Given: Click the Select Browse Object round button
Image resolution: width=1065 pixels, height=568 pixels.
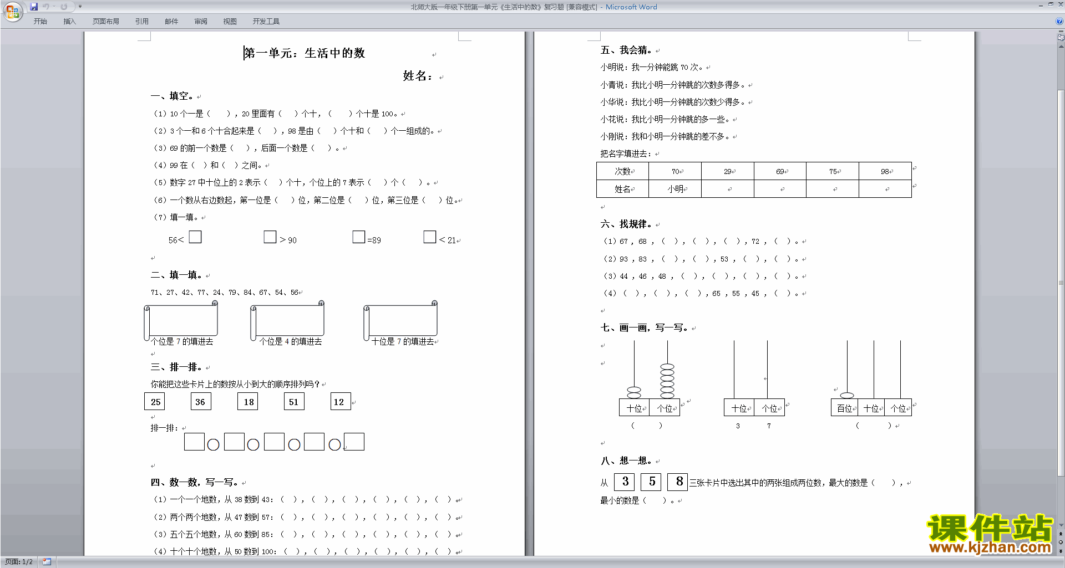Looking at the screenshot, I should pos(1061,543).
